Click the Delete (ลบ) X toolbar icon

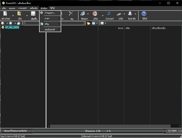[x=71, y=13]
